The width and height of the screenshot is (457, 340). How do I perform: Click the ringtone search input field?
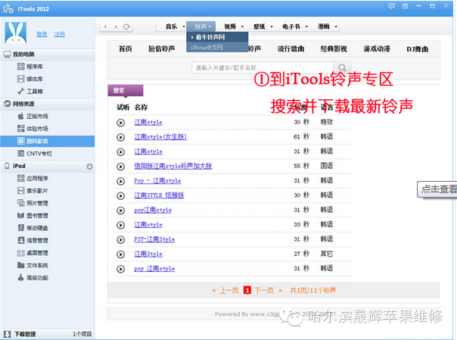263,68
